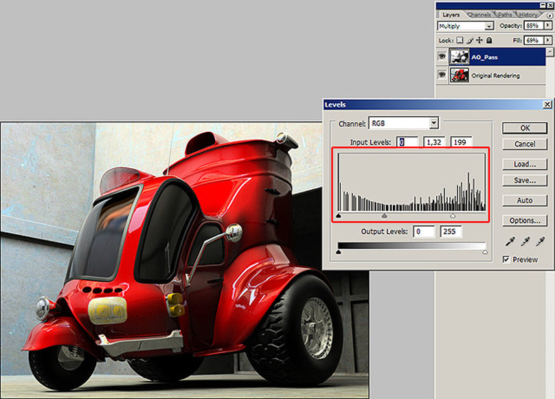Select the black point eyedropper in Levels
Image resolution: width=555 pixels, height=399 pixels.
(x=510, y=241)
